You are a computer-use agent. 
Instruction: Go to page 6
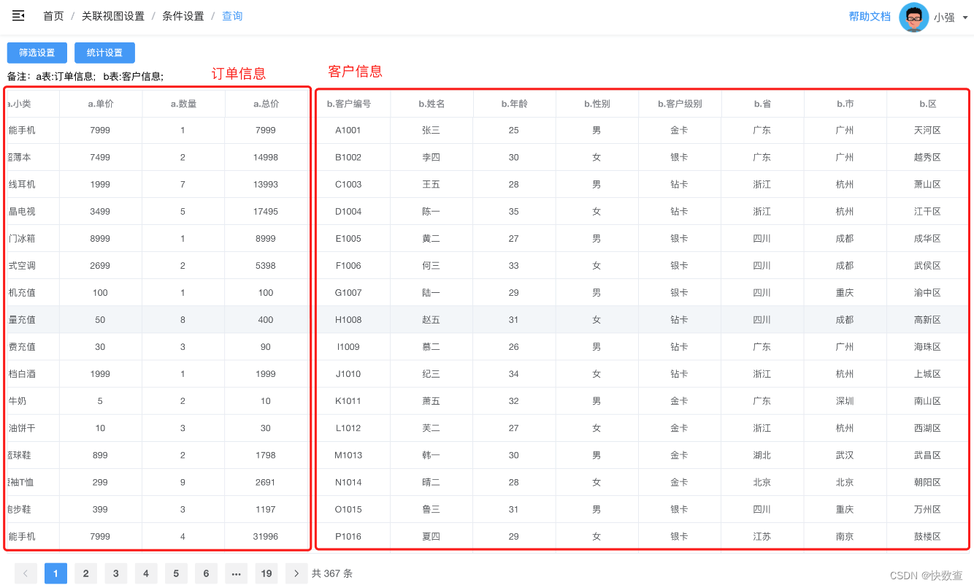pos(206,573)
